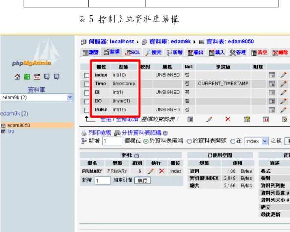Click 資料庫: edam9k breadcrumb link

170,41
